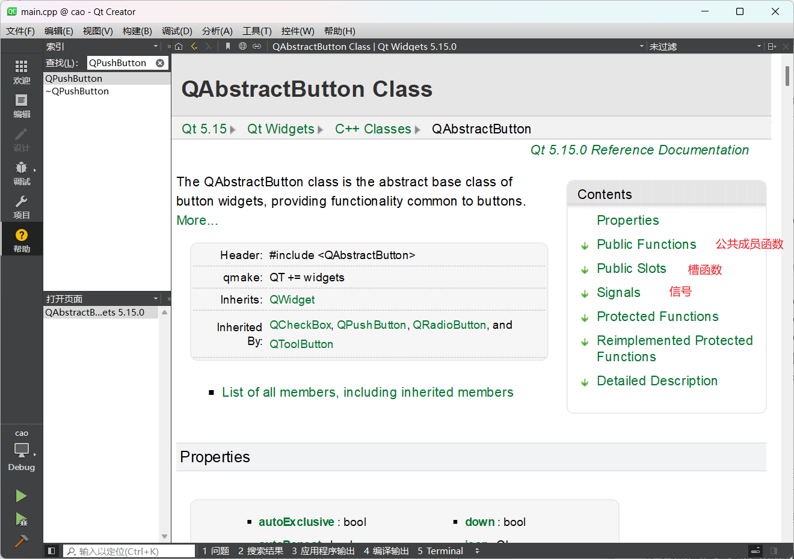Open List of all members link
Image resolution: width=794 pixels, height=559 pixels.
pyautogui.click(x=368, y=392)
